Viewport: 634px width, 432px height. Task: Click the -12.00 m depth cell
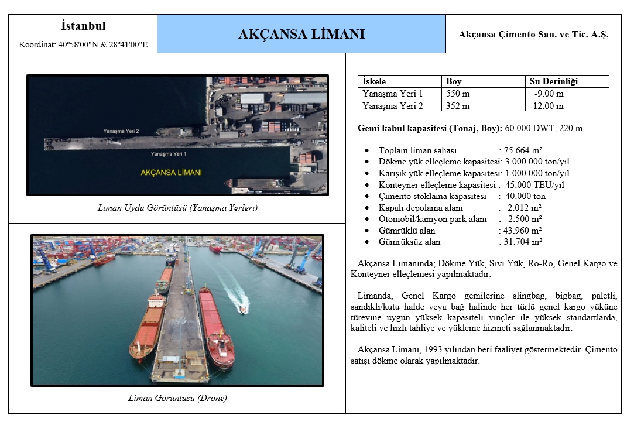567,105
